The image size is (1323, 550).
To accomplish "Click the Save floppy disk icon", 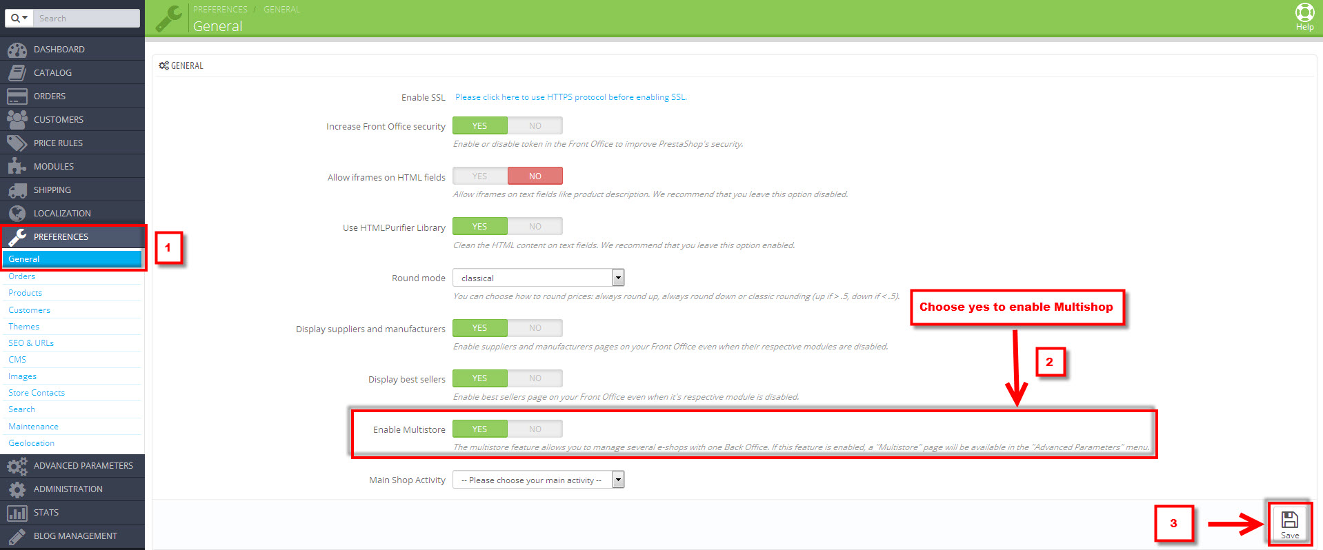I will [1290, 519].
